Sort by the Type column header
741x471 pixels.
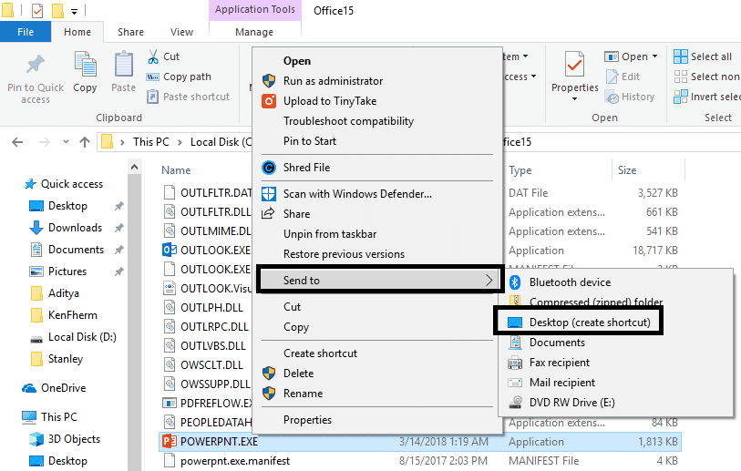tap(520, 170)
